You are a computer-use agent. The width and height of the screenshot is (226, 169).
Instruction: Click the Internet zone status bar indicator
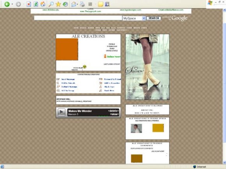tap(200, 167)
